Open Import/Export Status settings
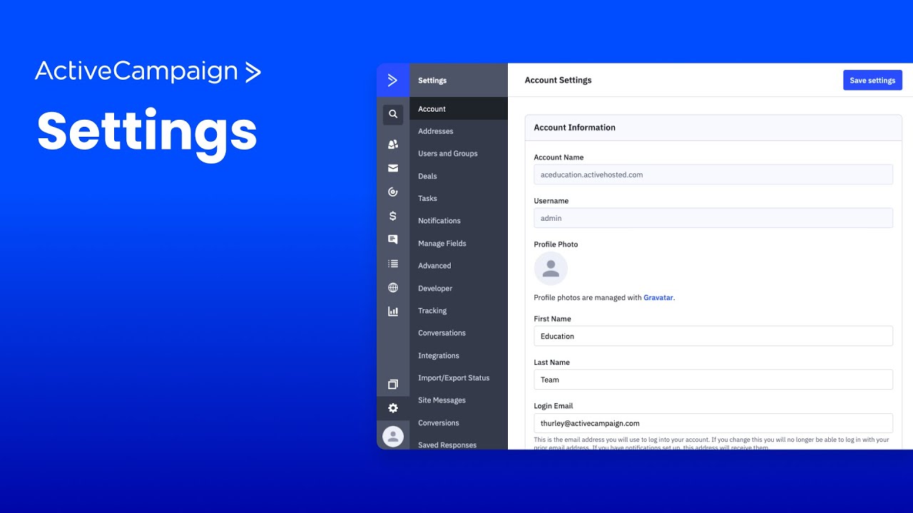Image resolution: width=913 pixels, height=513 pixels. click(x=459, y=378)
